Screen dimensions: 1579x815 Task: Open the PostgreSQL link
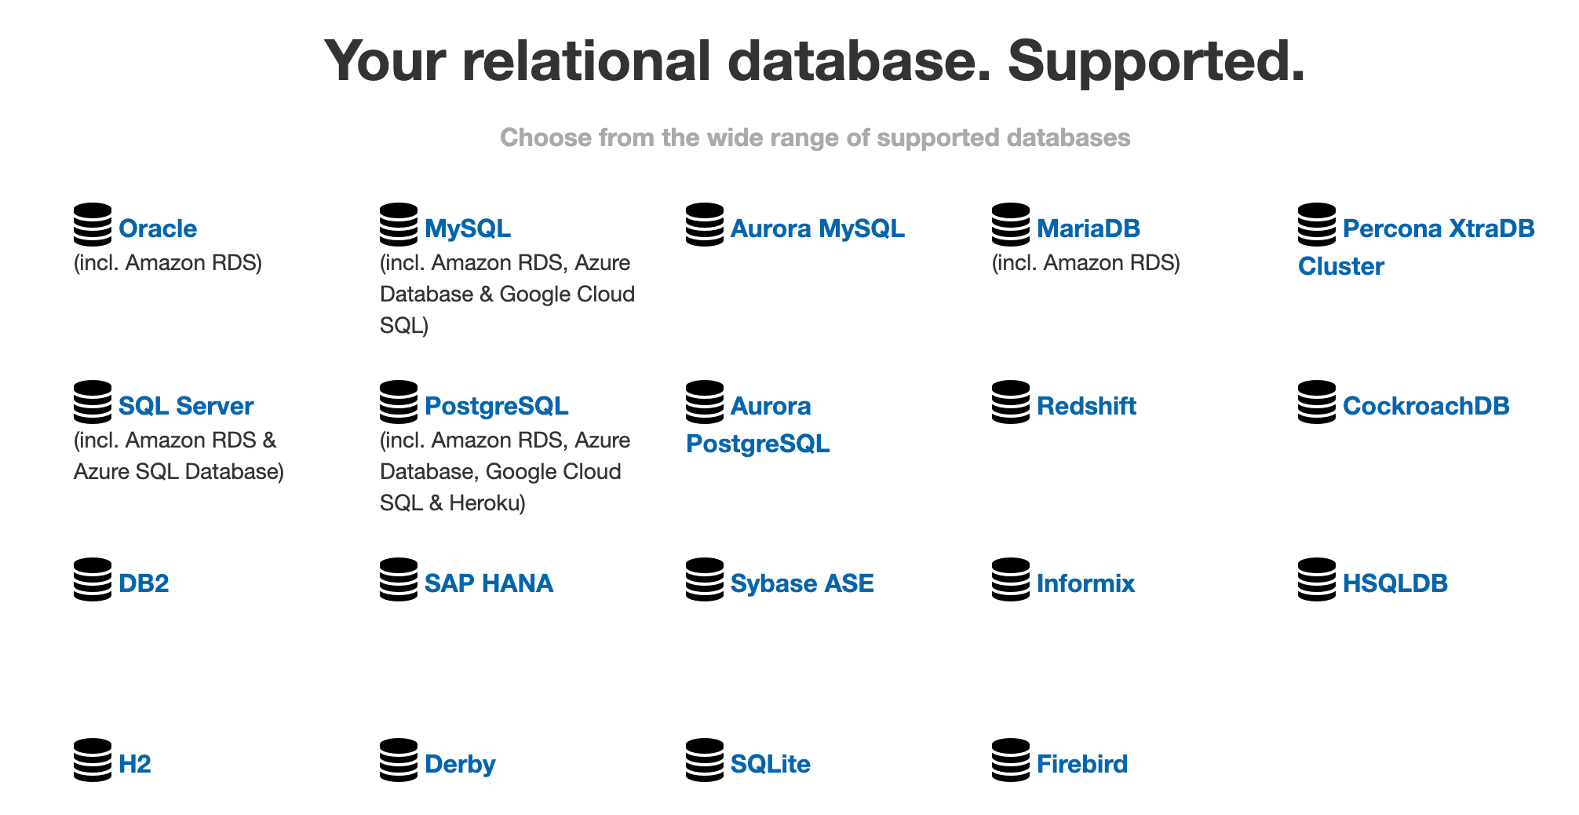click(x=496, y=407)
